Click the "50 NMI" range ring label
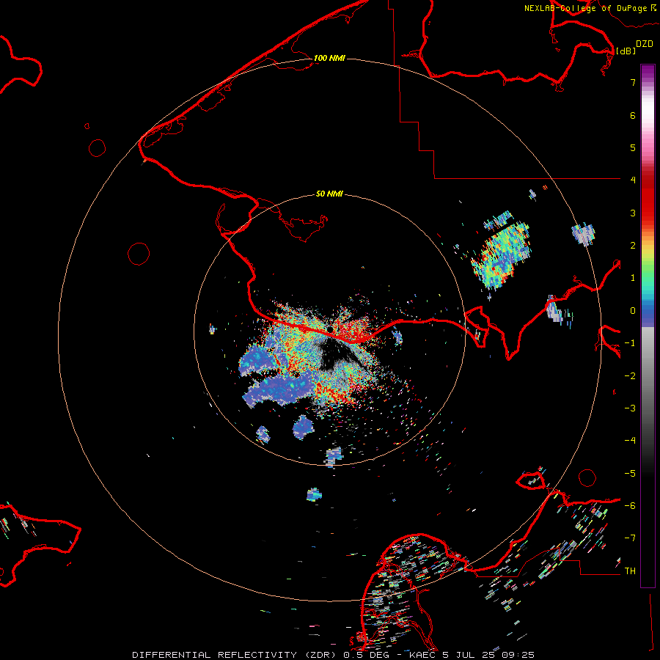This screenshot has height=660, width=660. (329, 194)
